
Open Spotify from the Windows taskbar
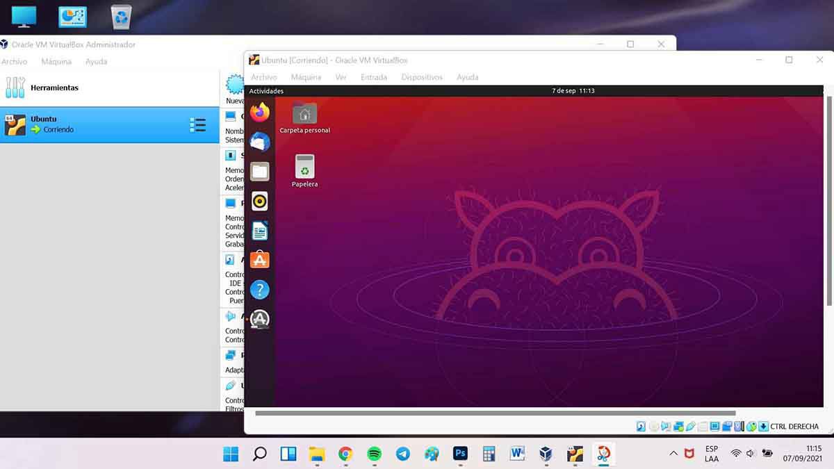pyautogui.click(x=374, y=454)
